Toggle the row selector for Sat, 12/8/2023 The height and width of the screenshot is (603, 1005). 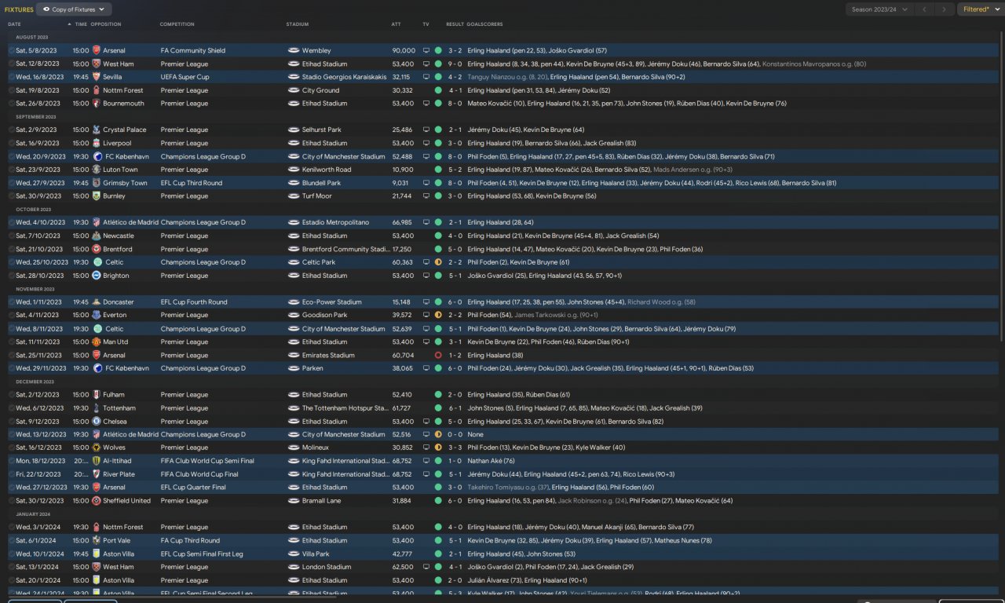12,64
